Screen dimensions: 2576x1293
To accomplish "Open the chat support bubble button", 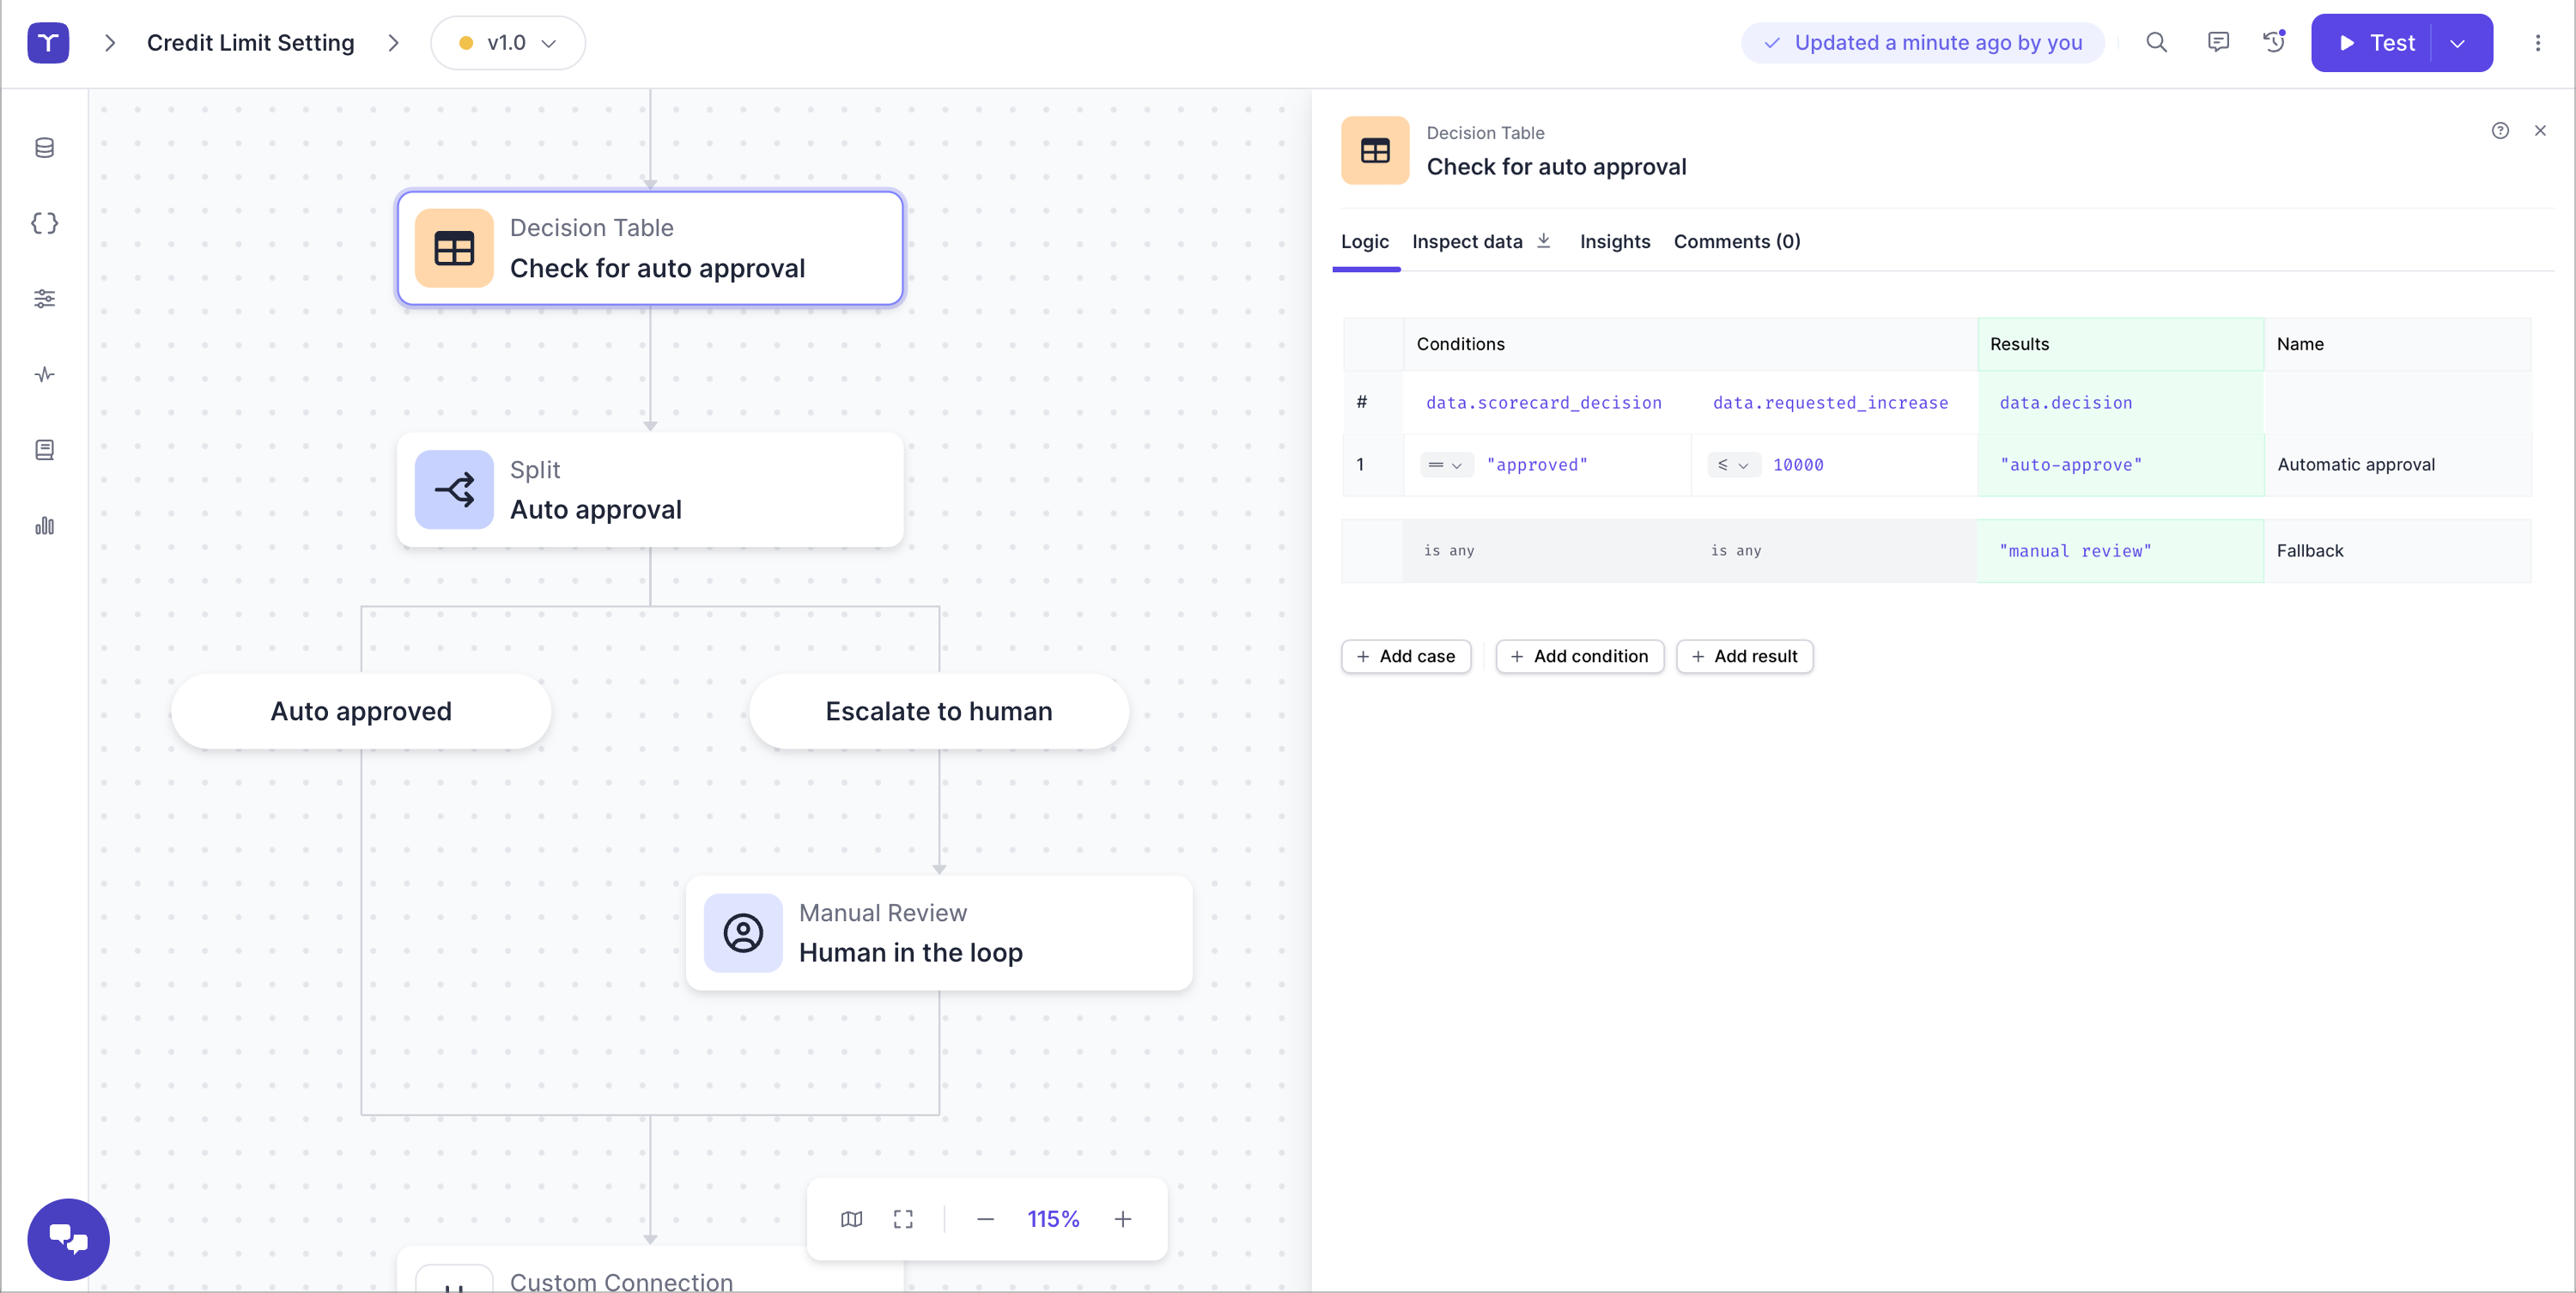I will (68, 1238).
